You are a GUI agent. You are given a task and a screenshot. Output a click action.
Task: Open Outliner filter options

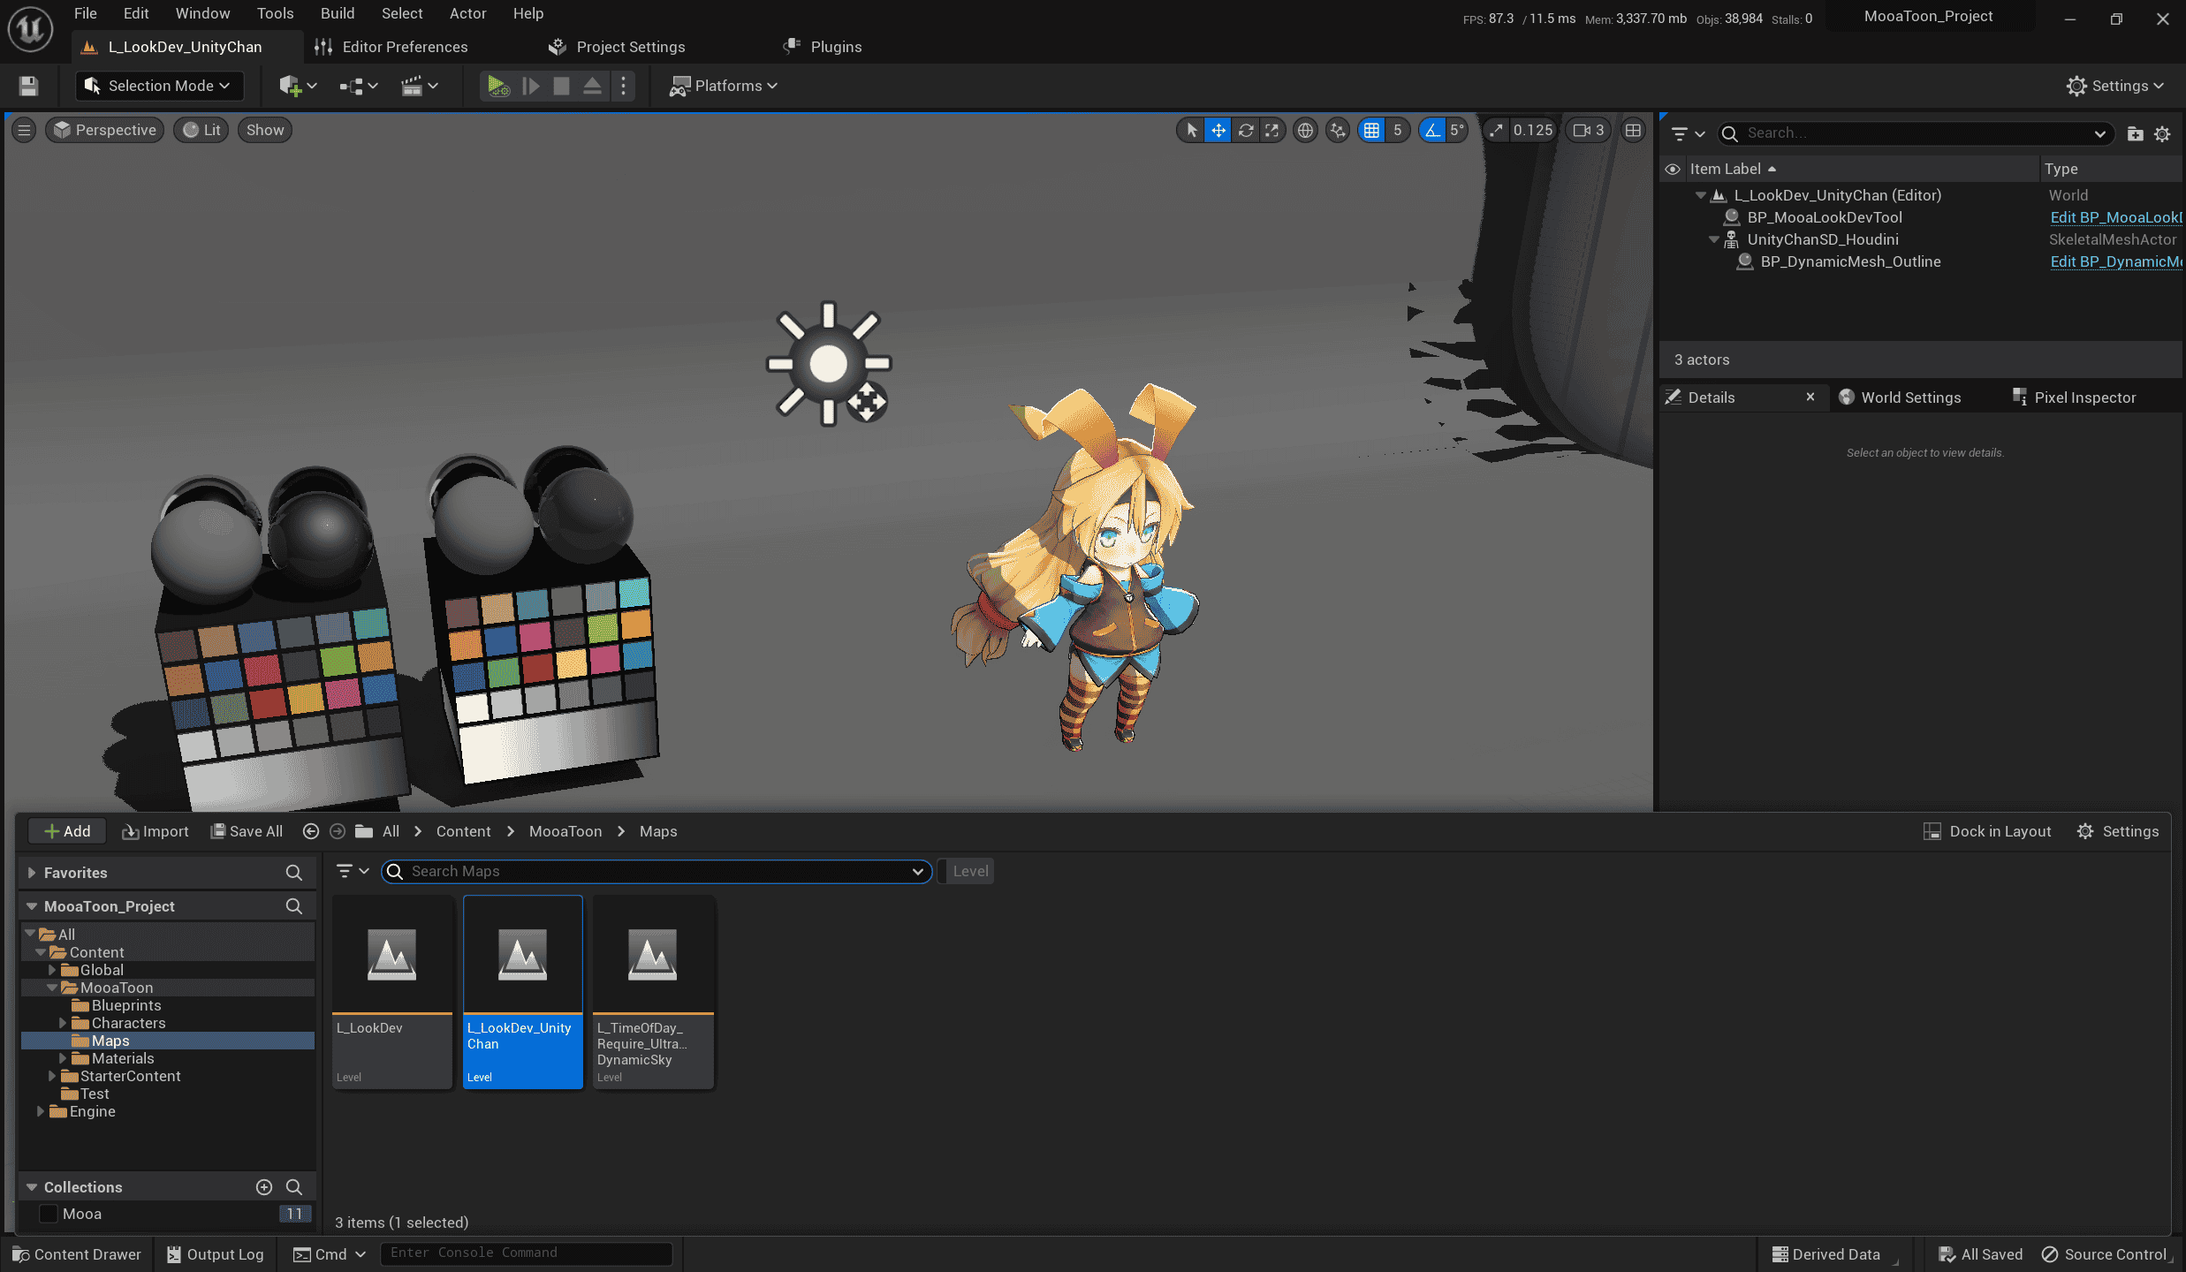pos(1688,133)
